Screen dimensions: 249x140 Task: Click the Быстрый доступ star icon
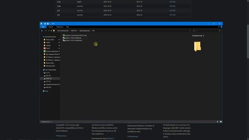[x=44, y=37]
